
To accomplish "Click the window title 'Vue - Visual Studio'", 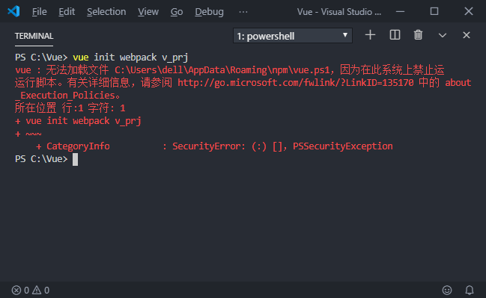I will coord(339,12).
